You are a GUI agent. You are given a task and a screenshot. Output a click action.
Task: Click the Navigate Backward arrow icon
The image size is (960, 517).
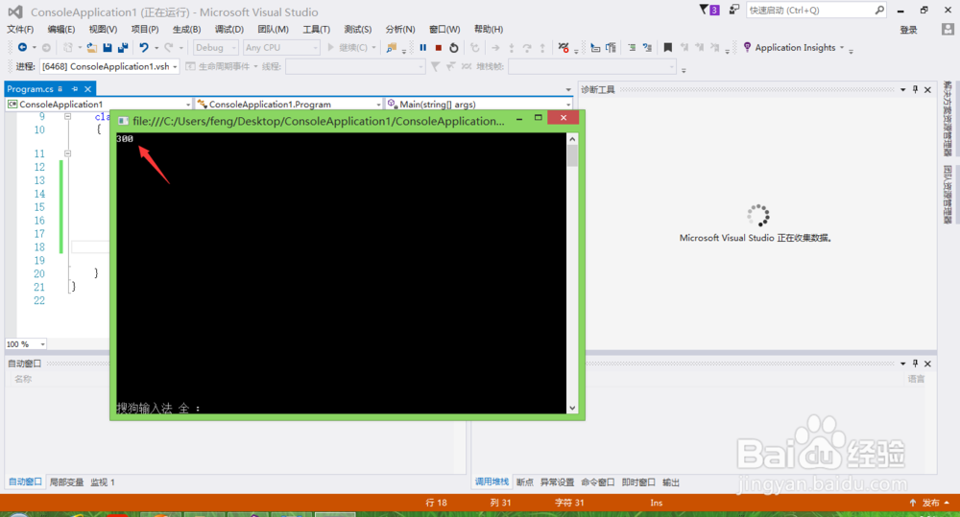point(22,47)
